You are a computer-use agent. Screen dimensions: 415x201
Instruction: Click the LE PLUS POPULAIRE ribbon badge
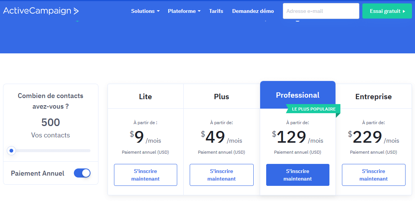[314, 109]
